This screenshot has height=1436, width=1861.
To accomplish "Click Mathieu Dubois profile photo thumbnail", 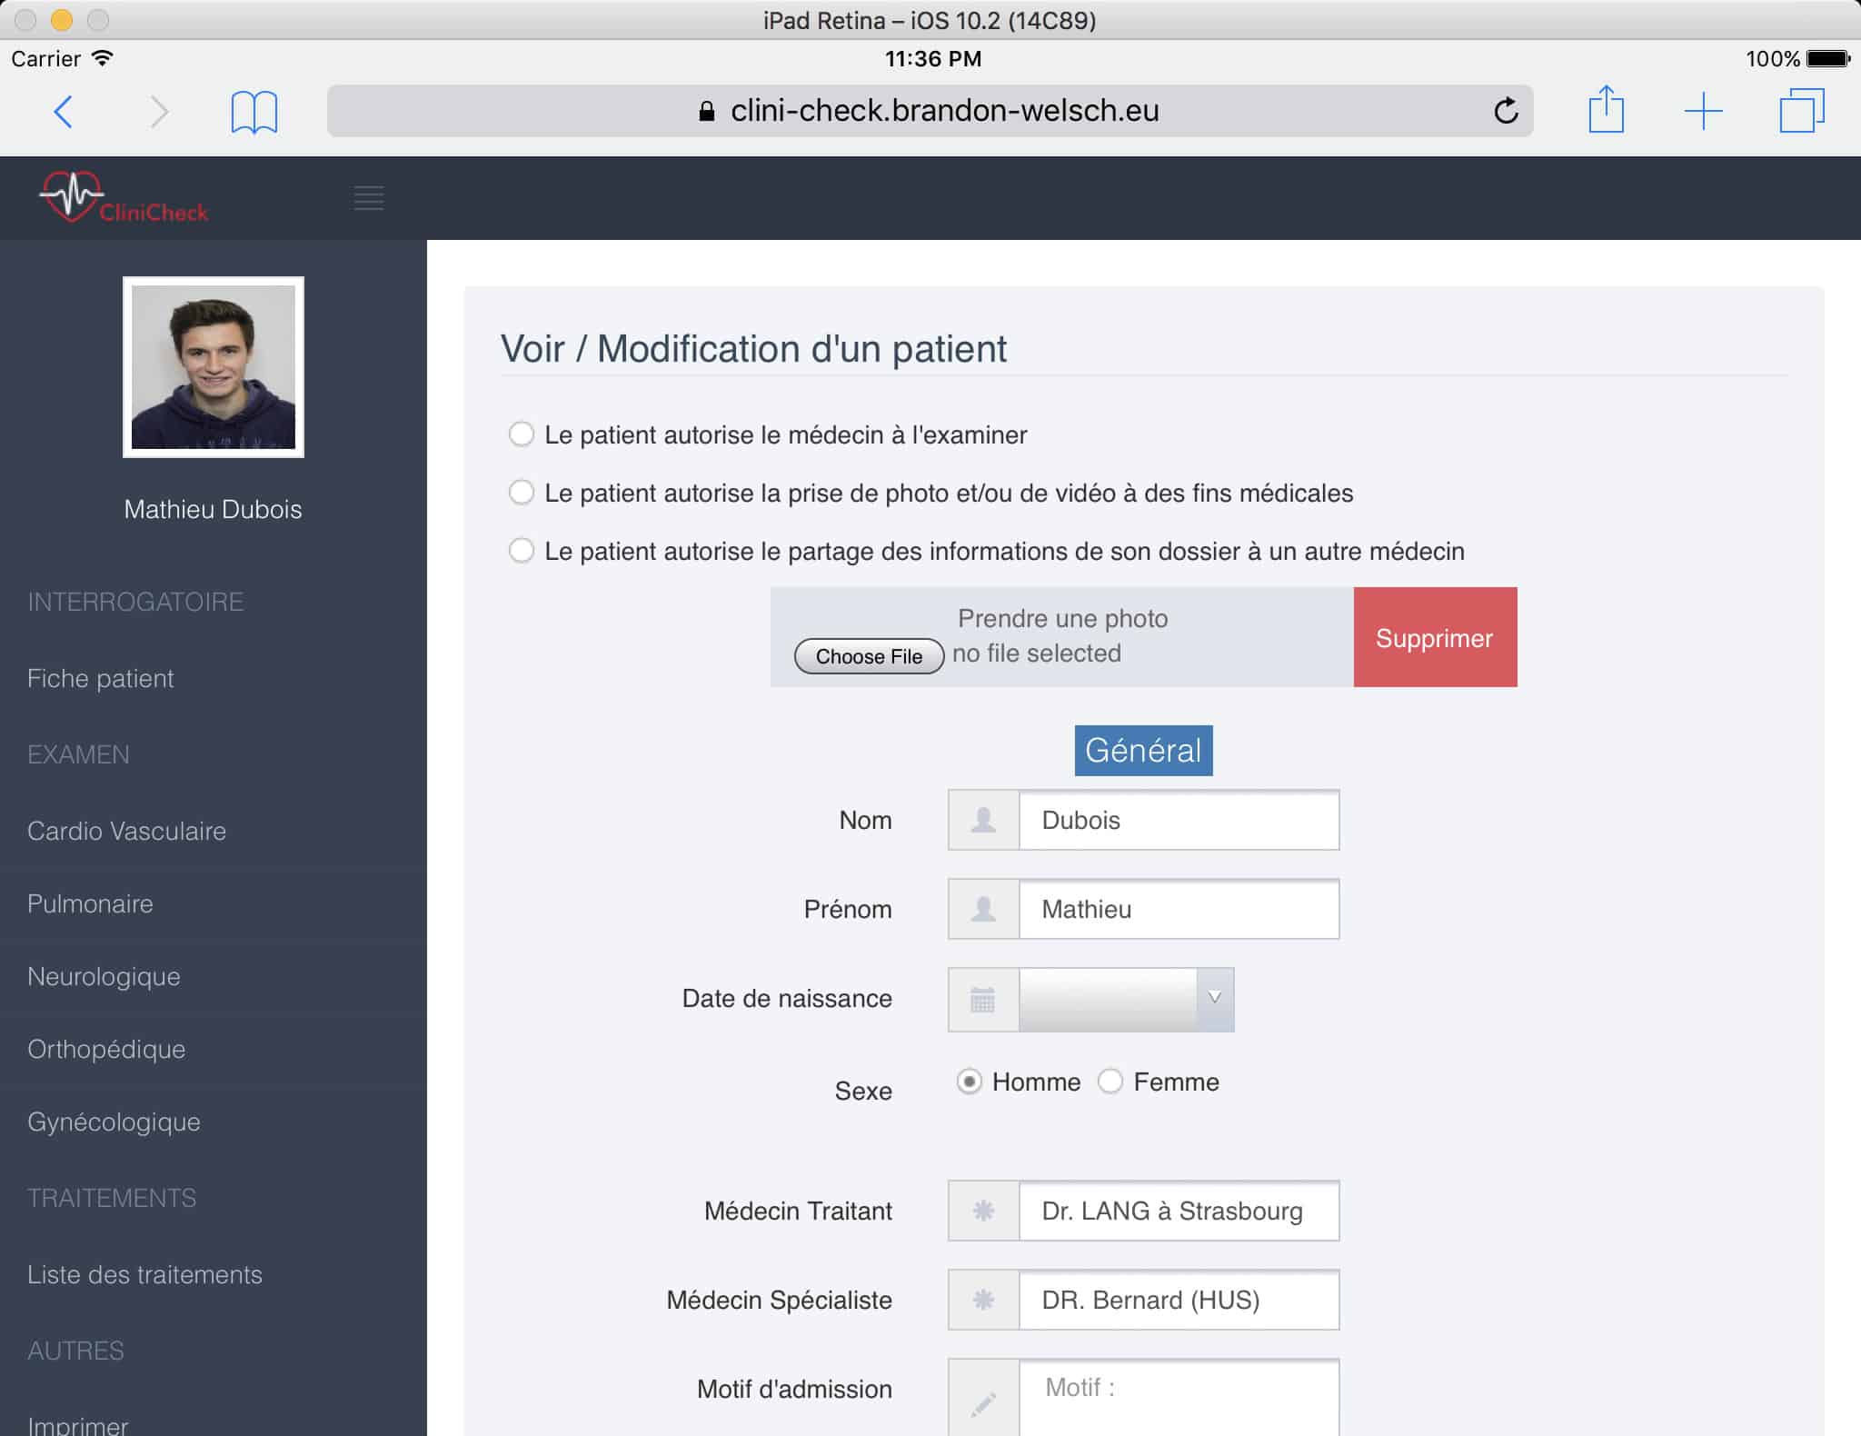I will coord(214,367).
